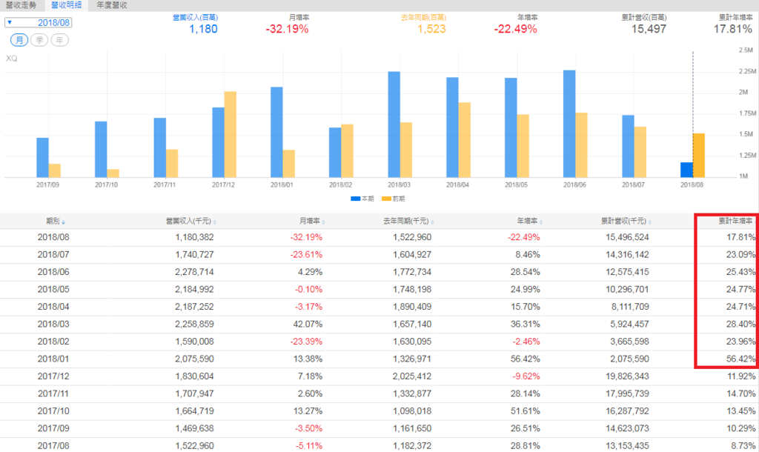This screenshot has height=452, width=759.
Task: Click revenue value 1,180,382
Action: click(194, 237)
